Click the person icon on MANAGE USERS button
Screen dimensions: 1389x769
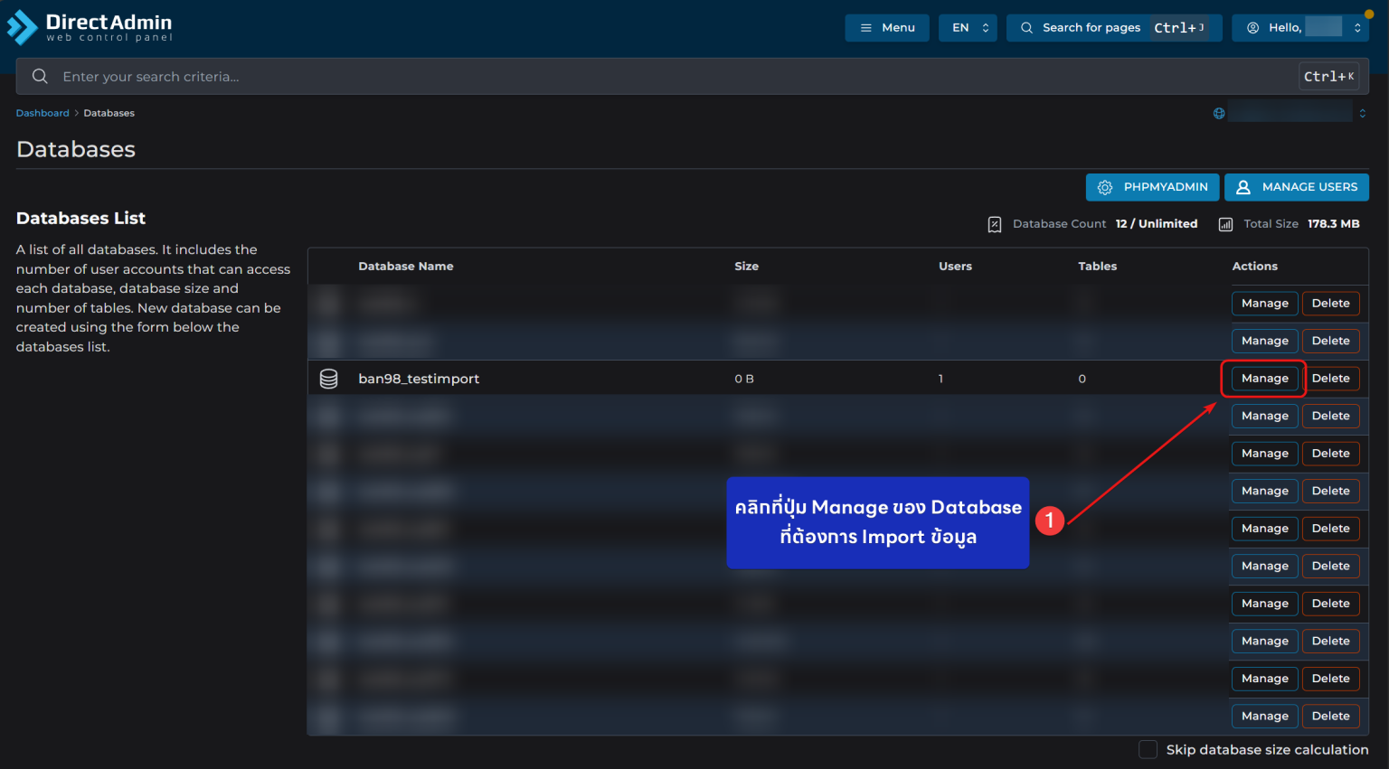click(x=1244, y=187)
